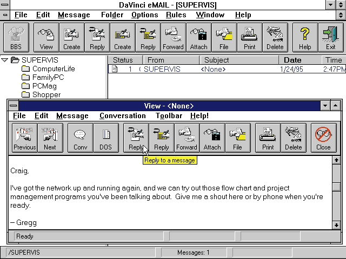Open the BBS toolbar button
The height and width of the screenshot is (259, 346).
16,37
